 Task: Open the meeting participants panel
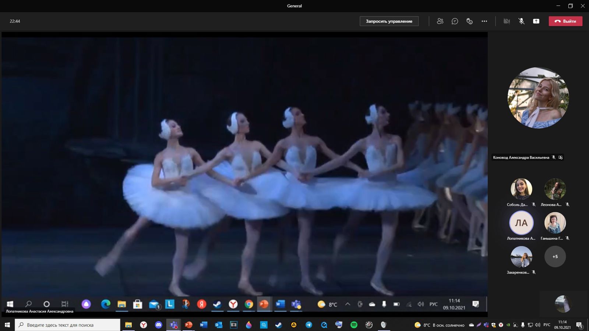tap(440, 21)
